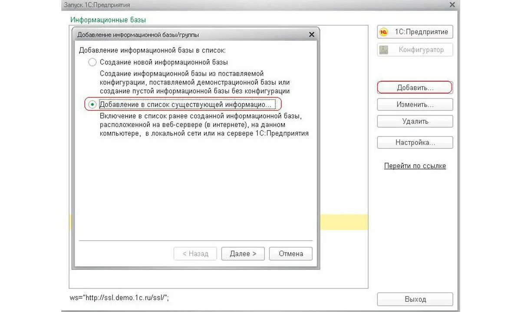Click the ws="http://ssl.demo.1c.ru/ssl/" text

(119, 298)
